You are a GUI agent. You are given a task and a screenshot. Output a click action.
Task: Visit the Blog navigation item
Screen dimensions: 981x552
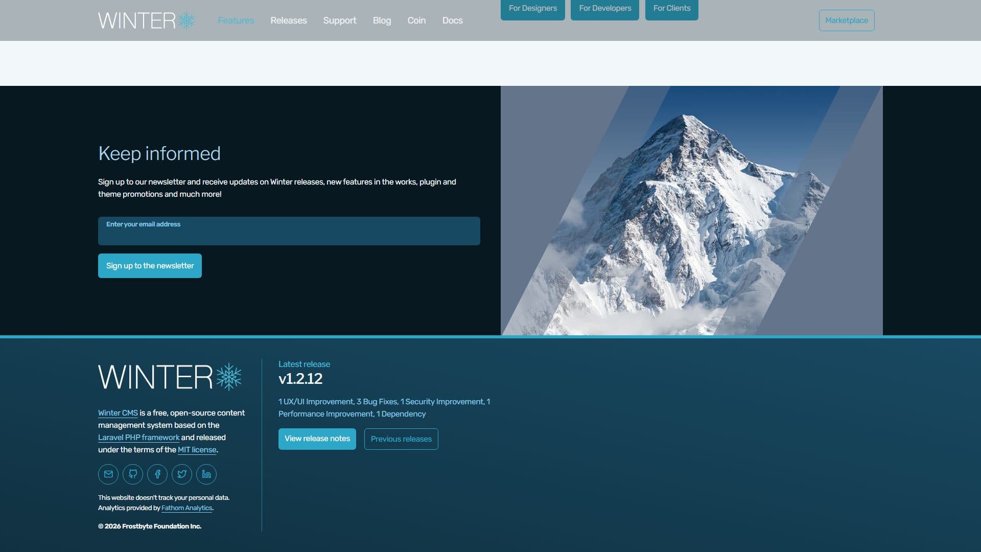coord(382,20)
